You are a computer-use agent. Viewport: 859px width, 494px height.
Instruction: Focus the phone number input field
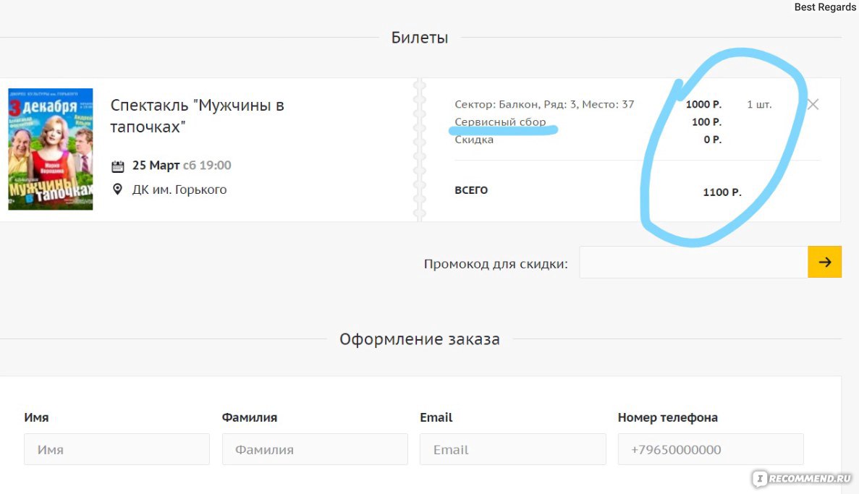(711, 449)
